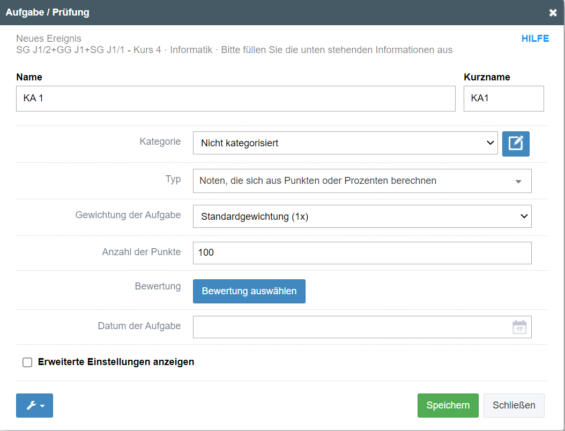The image size is (565, 431).
Task: Click the Schließen button
Action: coord(514,405)
